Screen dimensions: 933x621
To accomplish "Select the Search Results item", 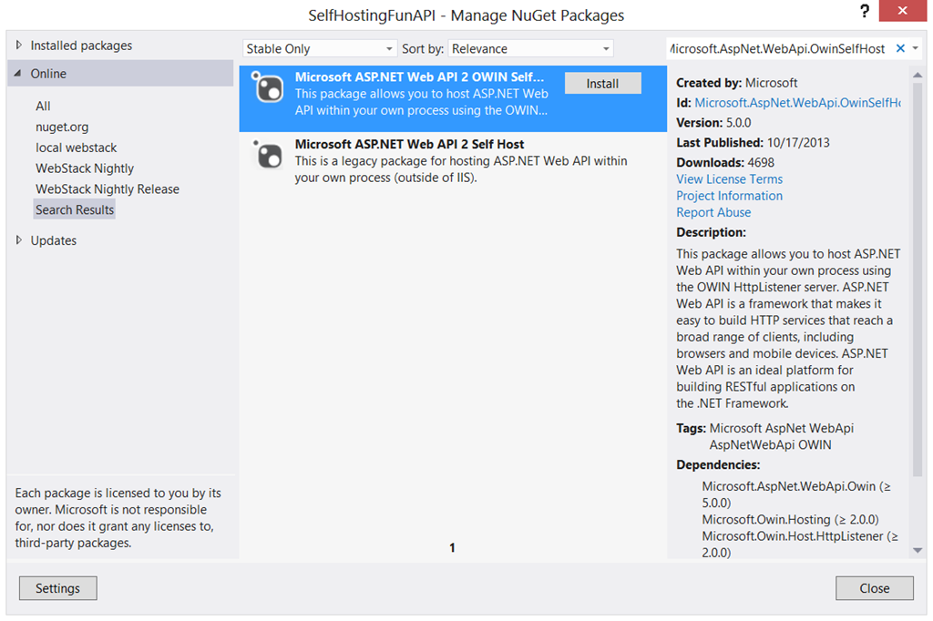I will (x=75, y=209).
